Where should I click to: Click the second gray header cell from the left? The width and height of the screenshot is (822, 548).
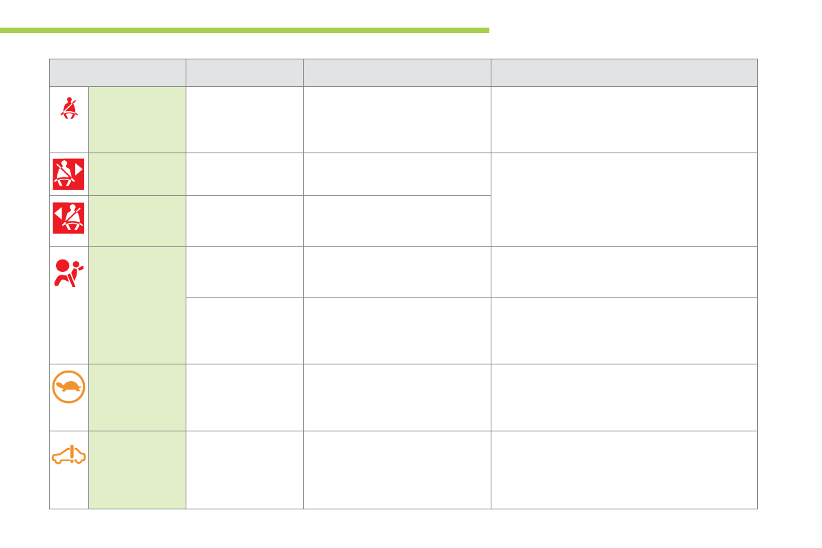point(244,72)
